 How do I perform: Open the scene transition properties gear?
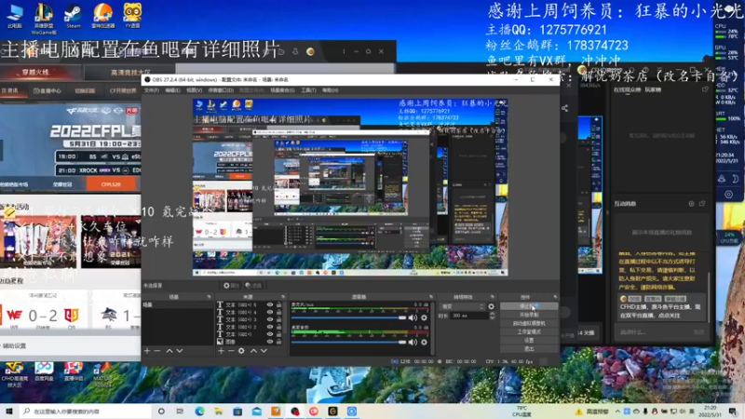[x=492, y=306]
